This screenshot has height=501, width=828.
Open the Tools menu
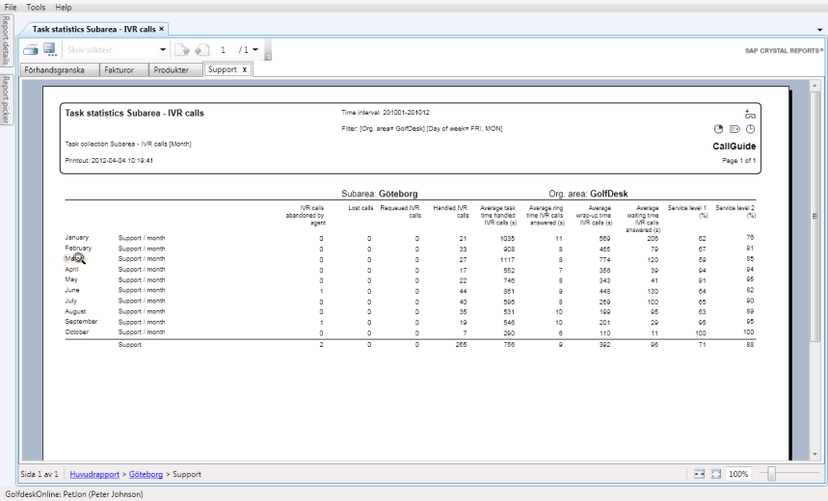click(x=36, y=7)
